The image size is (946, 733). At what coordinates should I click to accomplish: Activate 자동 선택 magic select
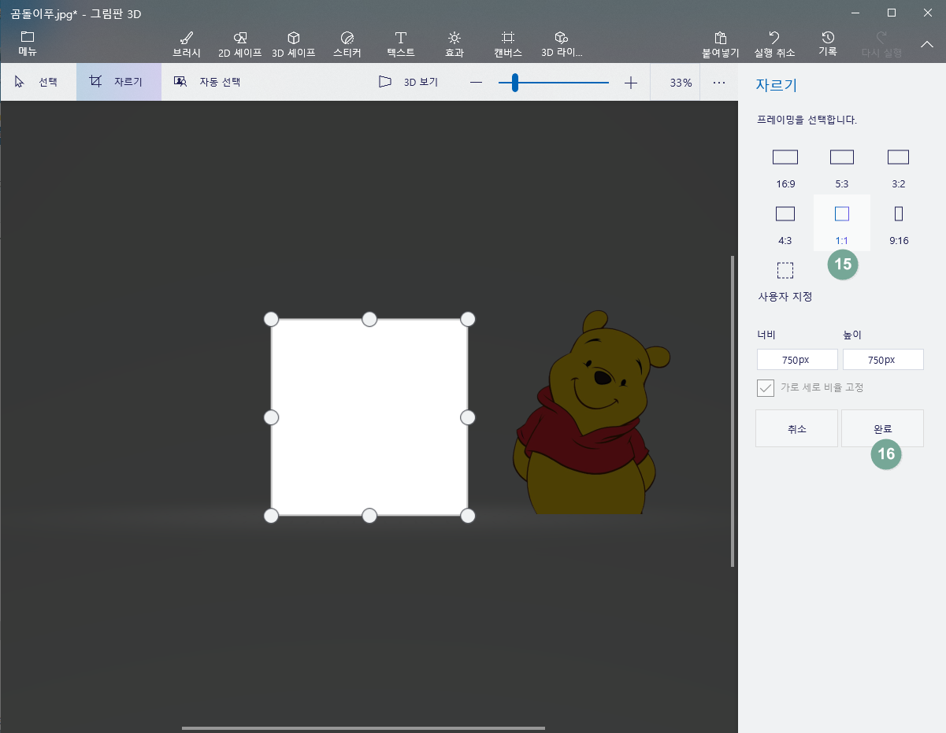[x=208, y=82]
